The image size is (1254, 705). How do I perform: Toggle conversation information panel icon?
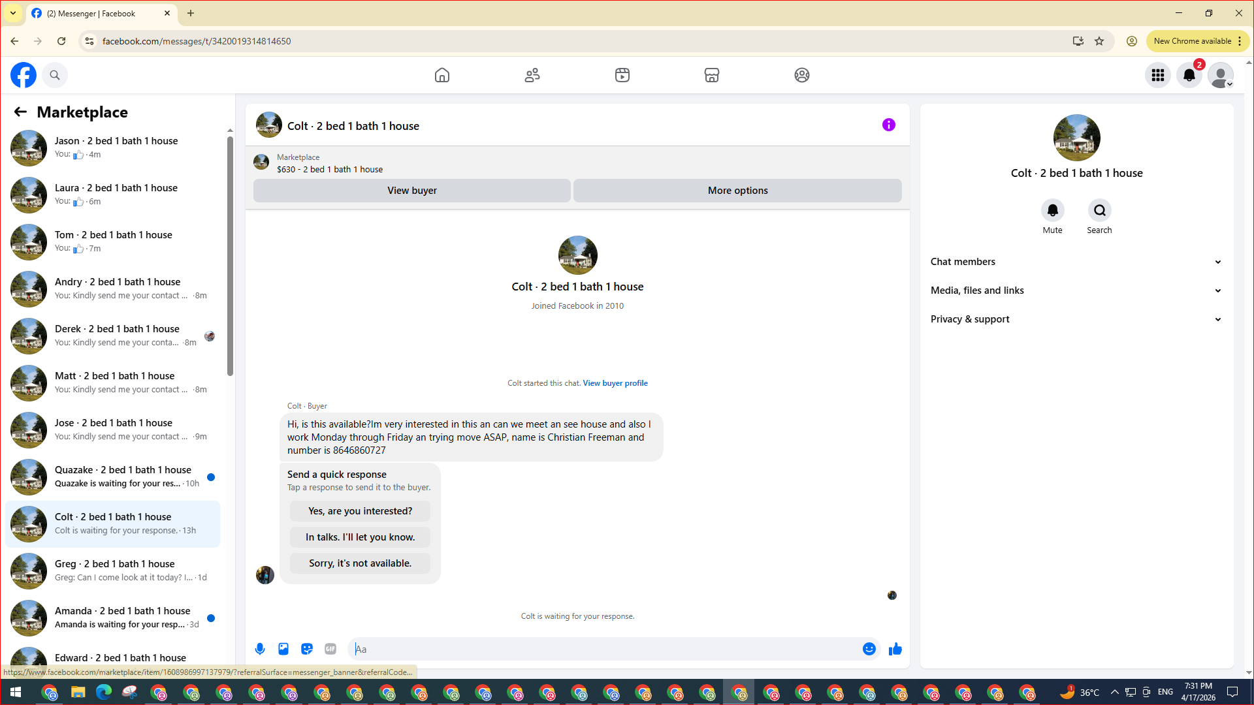[x=888, y=125]
